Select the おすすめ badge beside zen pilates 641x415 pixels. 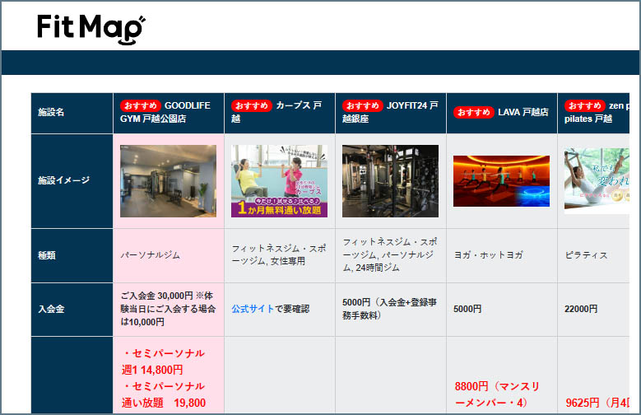[584, 105]
